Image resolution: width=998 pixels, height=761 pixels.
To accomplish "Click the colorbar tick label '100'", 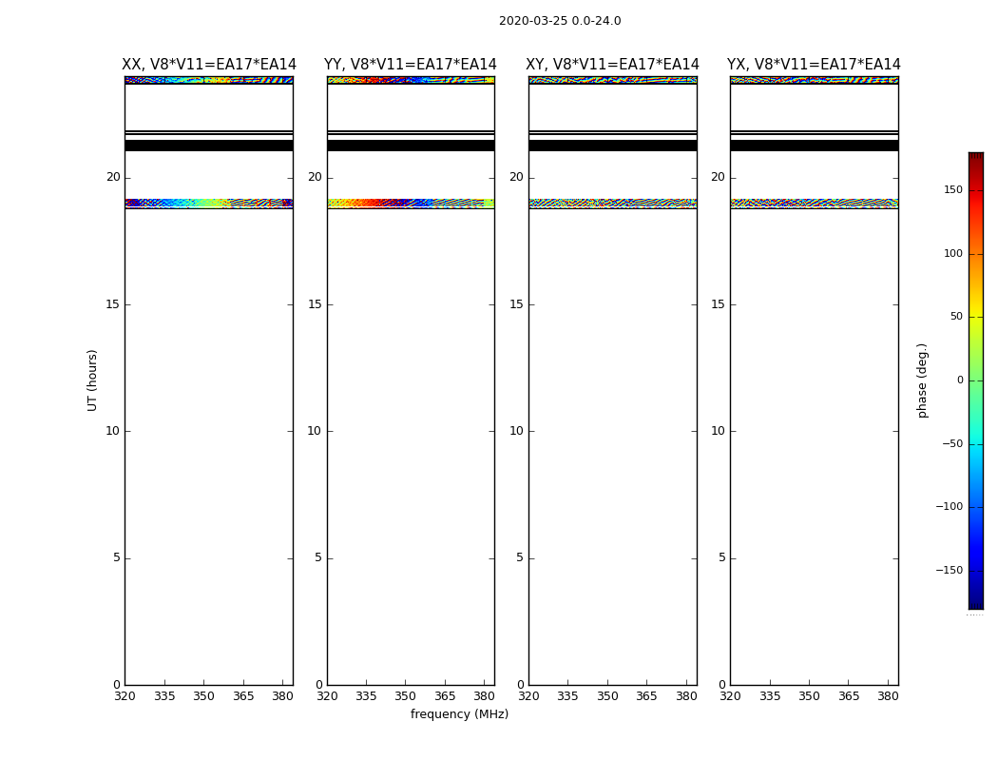I will tap(953, 253).
